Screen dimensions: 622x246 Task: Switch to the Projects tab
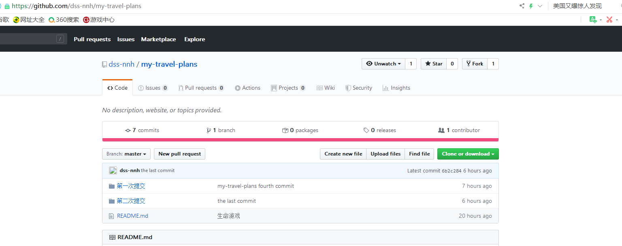(288, 88)
